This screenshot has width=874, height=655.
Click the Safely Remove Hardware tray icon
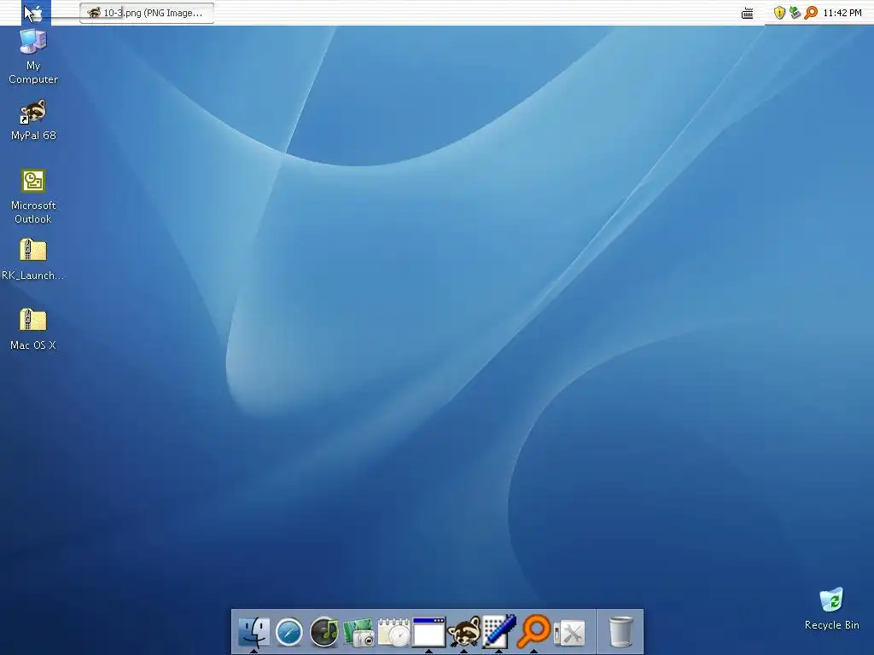pos(795,12)
